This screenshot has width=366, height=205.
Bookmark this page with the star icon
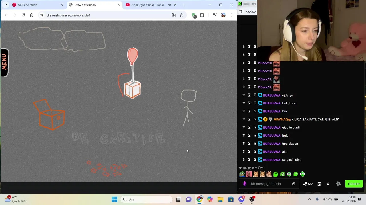tap(181, 15)
